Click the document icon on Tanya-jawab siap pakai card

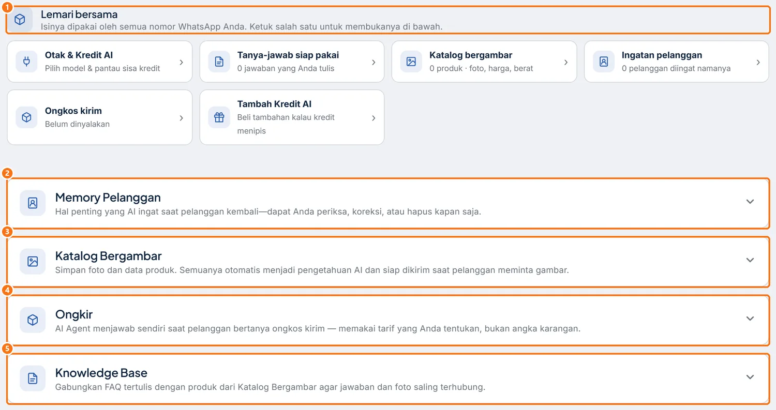pyautogui.click(x=219, y=62)
